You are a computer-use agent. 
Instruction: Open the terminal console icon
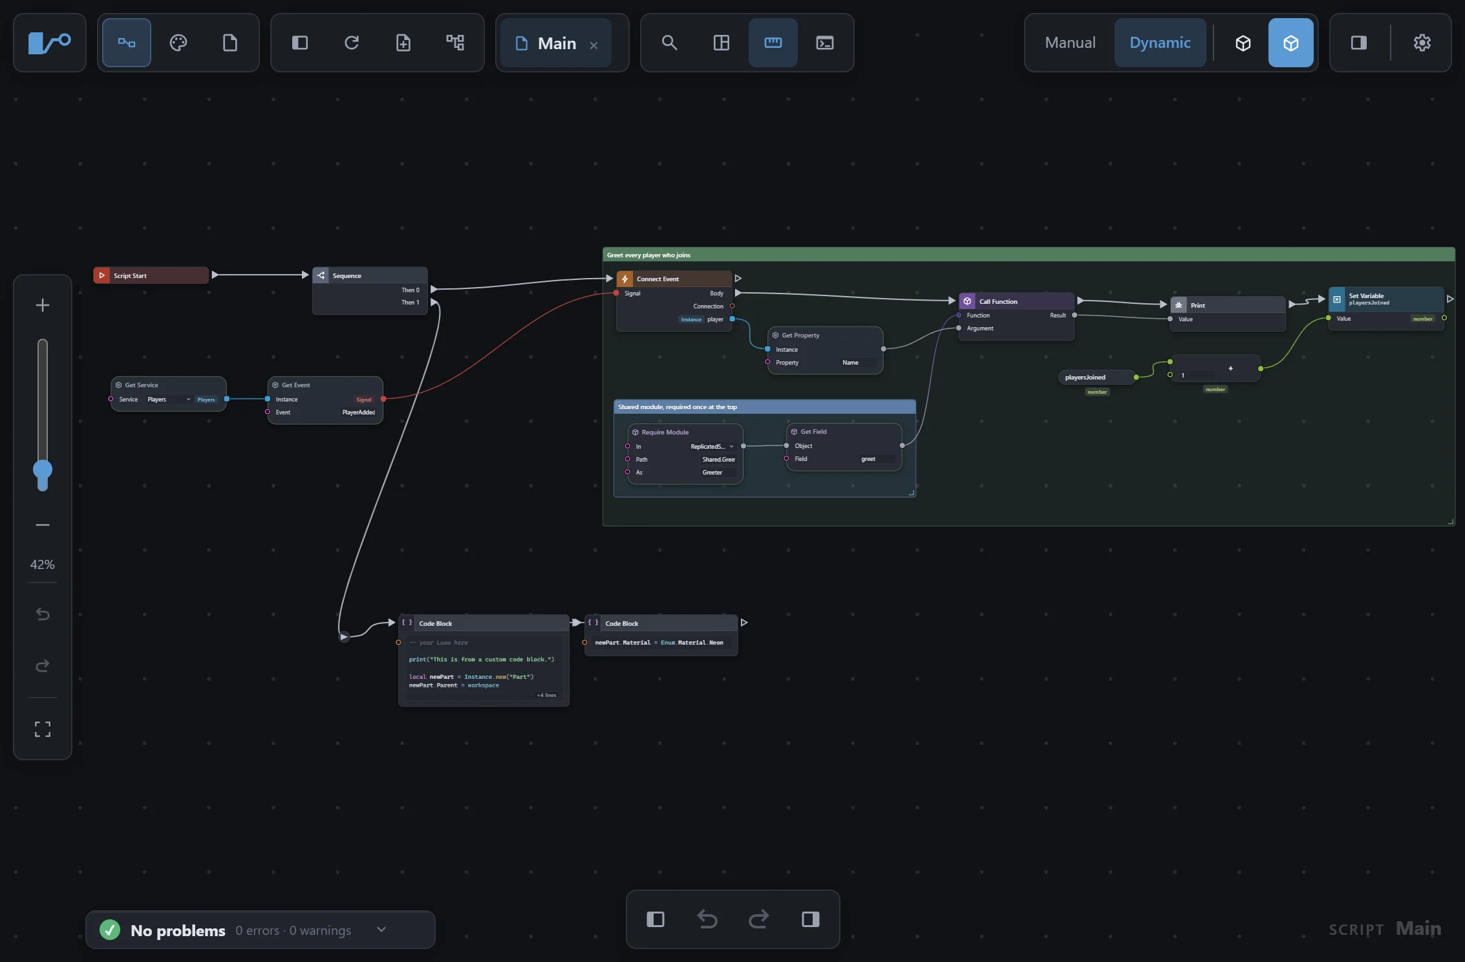(825, 43)
